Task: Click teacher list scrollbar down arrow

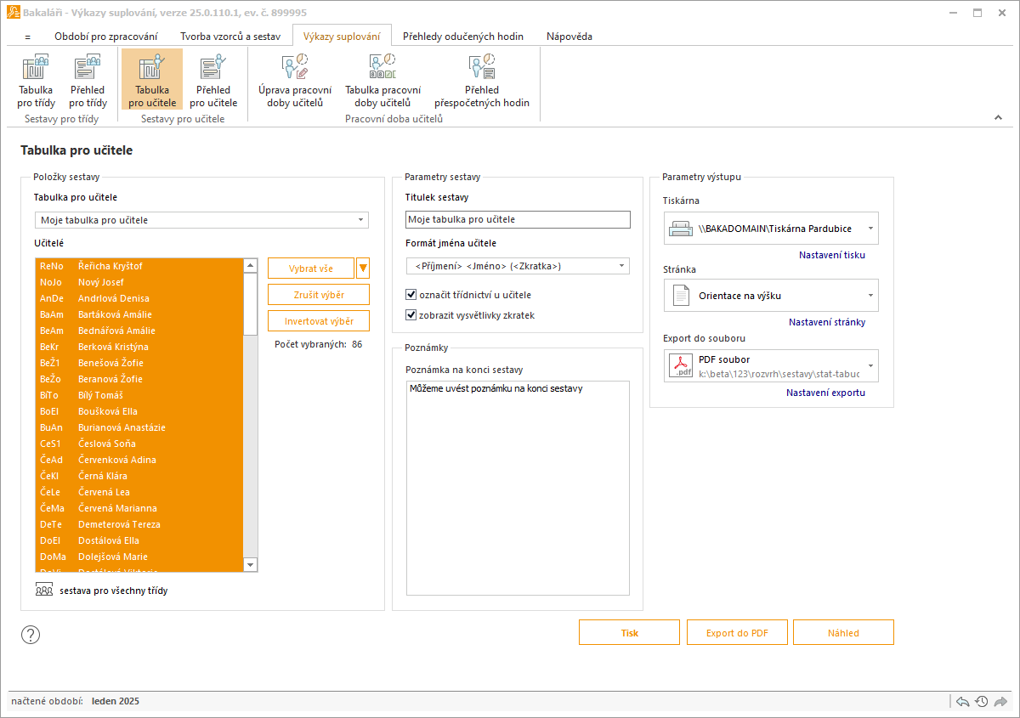Action: (x=250, y=565)
